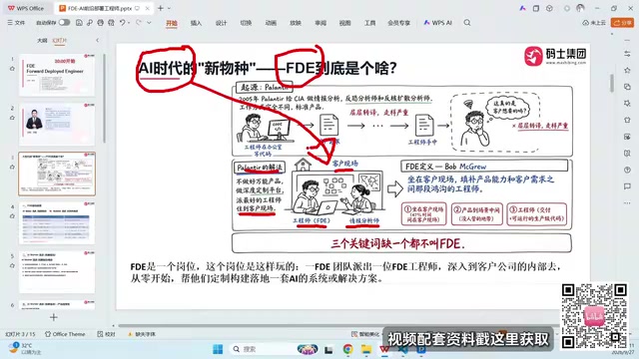Click the star icon in right sidebar
The image size is (639, 359).
tap(627, 71)
